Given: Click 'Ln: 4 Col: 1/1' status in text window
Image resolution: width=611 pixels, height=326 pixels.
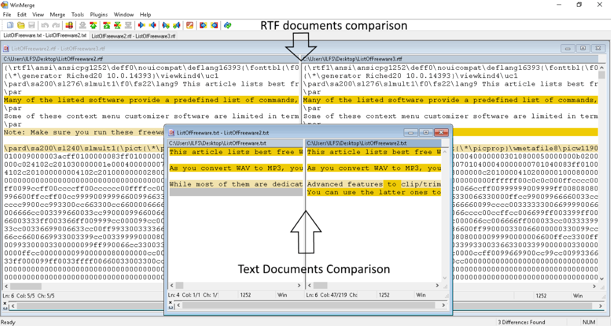Looking at the screenshot, I should [x=194, y=295].
